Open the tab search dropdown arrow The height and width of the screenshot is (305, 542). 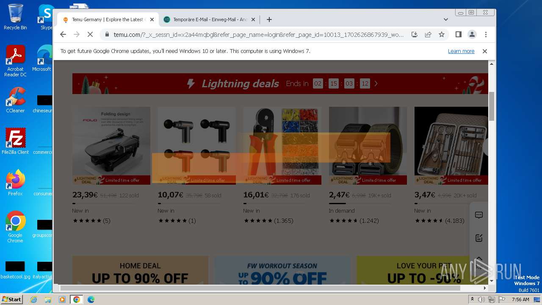point(445,19)
